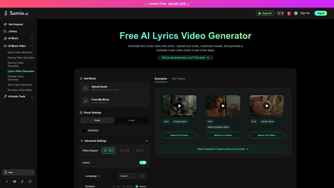The height and width of the screenshot is (188, 334).
Task: Click the Upgrade button
Action: [x=265, y=13]
